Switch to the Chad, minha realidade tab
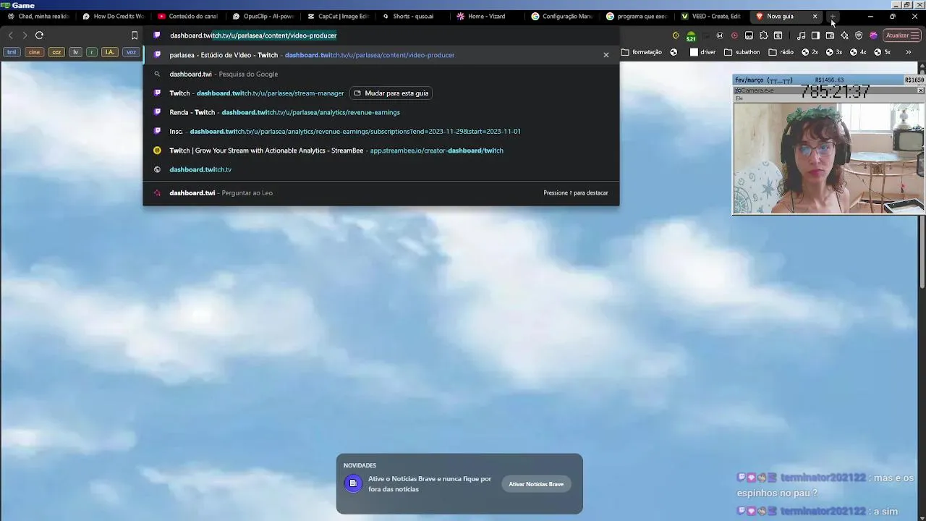 [x=38, y=16]
